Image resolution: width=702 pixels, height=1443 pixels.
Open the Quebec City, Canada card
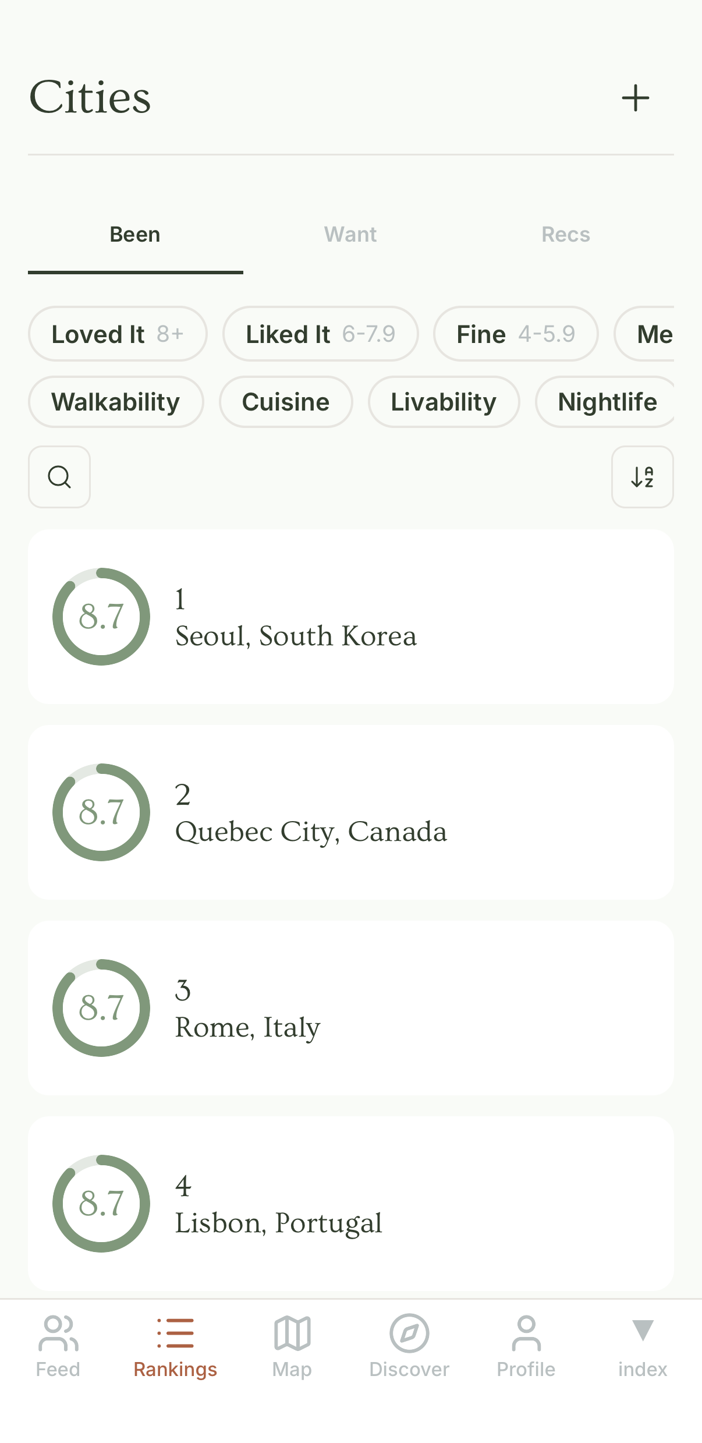coord(351,812)
